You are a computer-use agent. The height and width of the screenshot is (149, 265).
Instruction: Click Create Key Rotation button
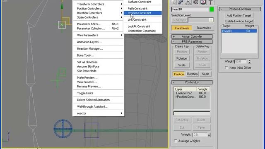click(182, 58)
